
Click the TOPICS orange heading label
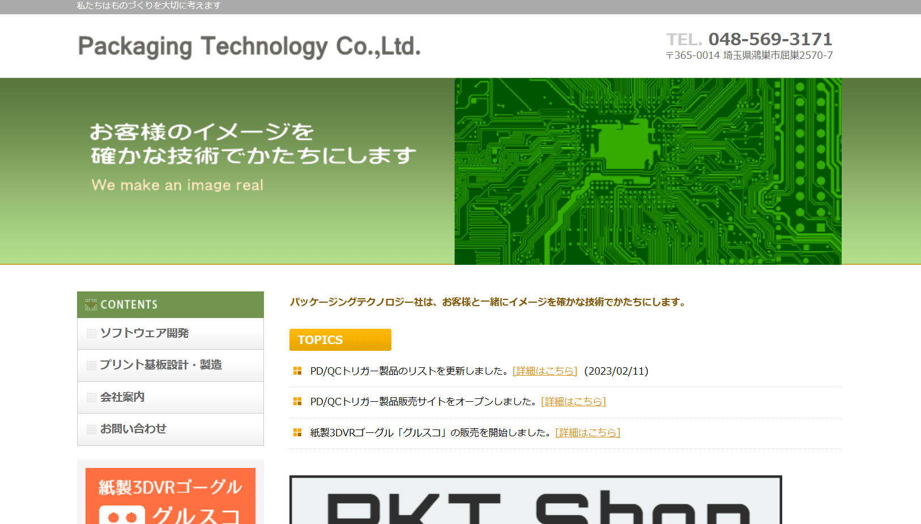340,340
